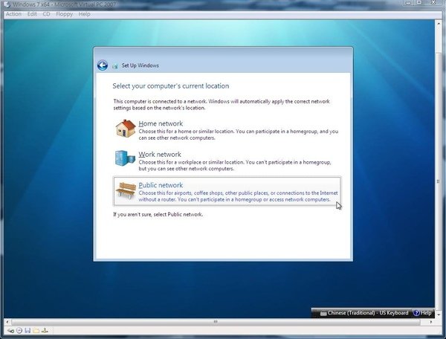Maximize the Virtual PC window
This screenshot has height=339, width=446.
click(x=419, y=2)
